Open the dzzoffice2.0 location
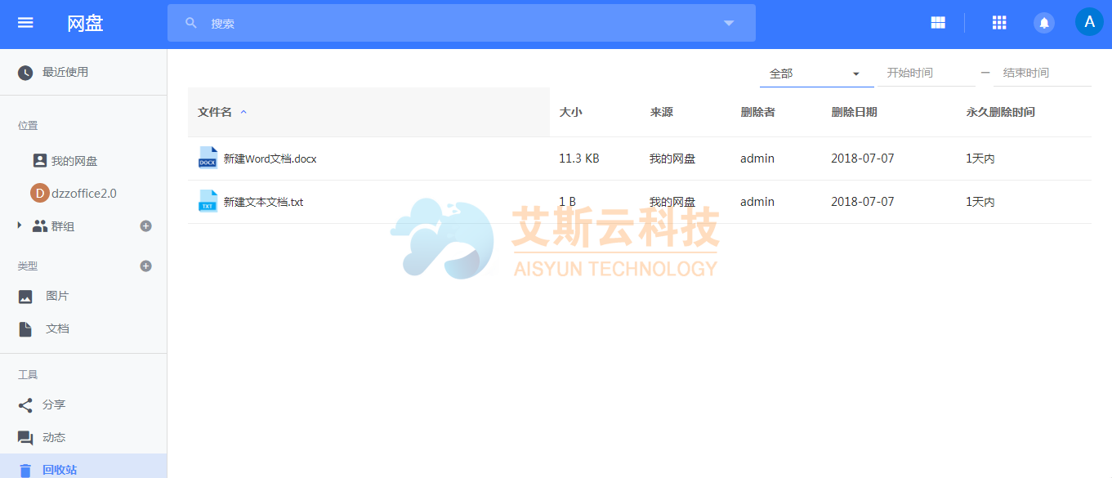 tap(83, 194)
